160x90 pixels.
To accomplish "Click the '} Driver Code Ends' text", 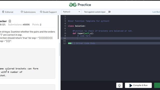I will tap(84, 43).
